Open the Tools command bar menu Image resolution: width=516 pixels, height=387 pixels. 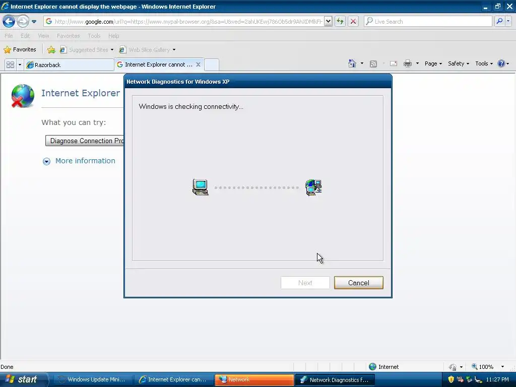tap(484, 63)
